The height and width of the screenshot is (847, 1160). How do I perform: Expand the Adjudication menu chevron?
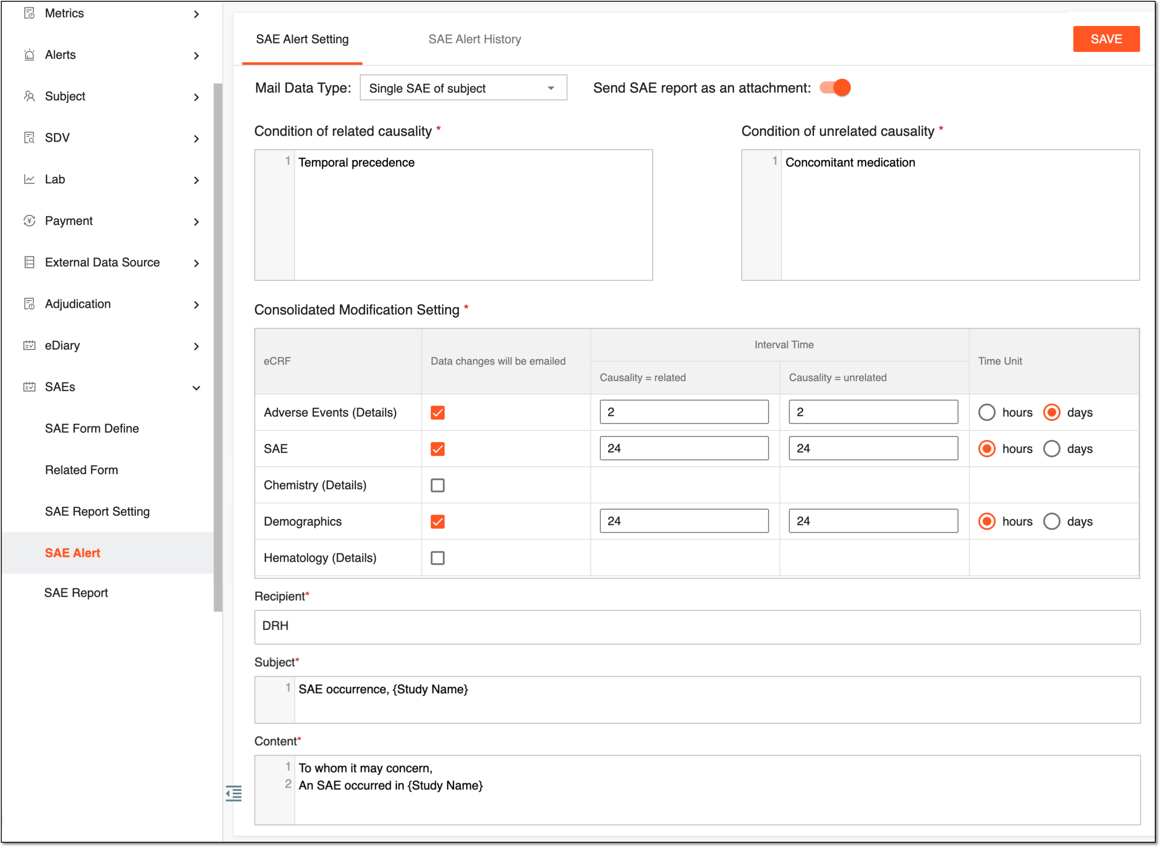196,304
